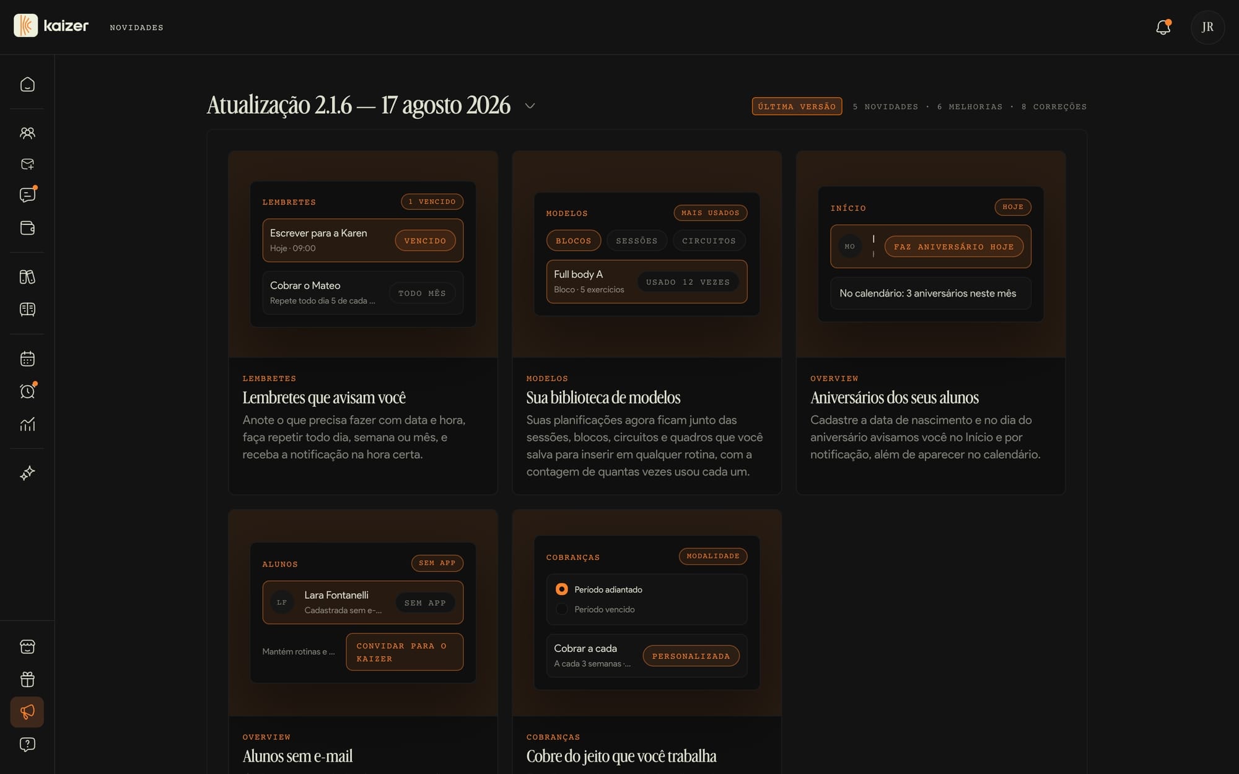
Task: Select the megaphone news icon
Action: click(x=27, y=712)
